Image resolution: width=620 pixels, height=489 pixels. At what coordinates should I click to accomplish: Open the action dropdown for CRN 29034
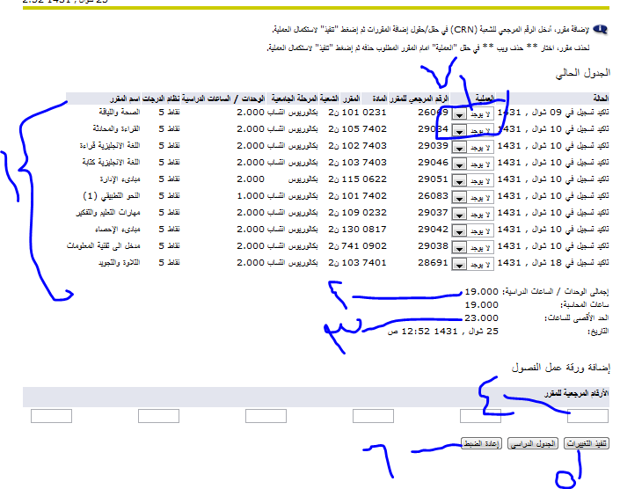coord(472,131)
